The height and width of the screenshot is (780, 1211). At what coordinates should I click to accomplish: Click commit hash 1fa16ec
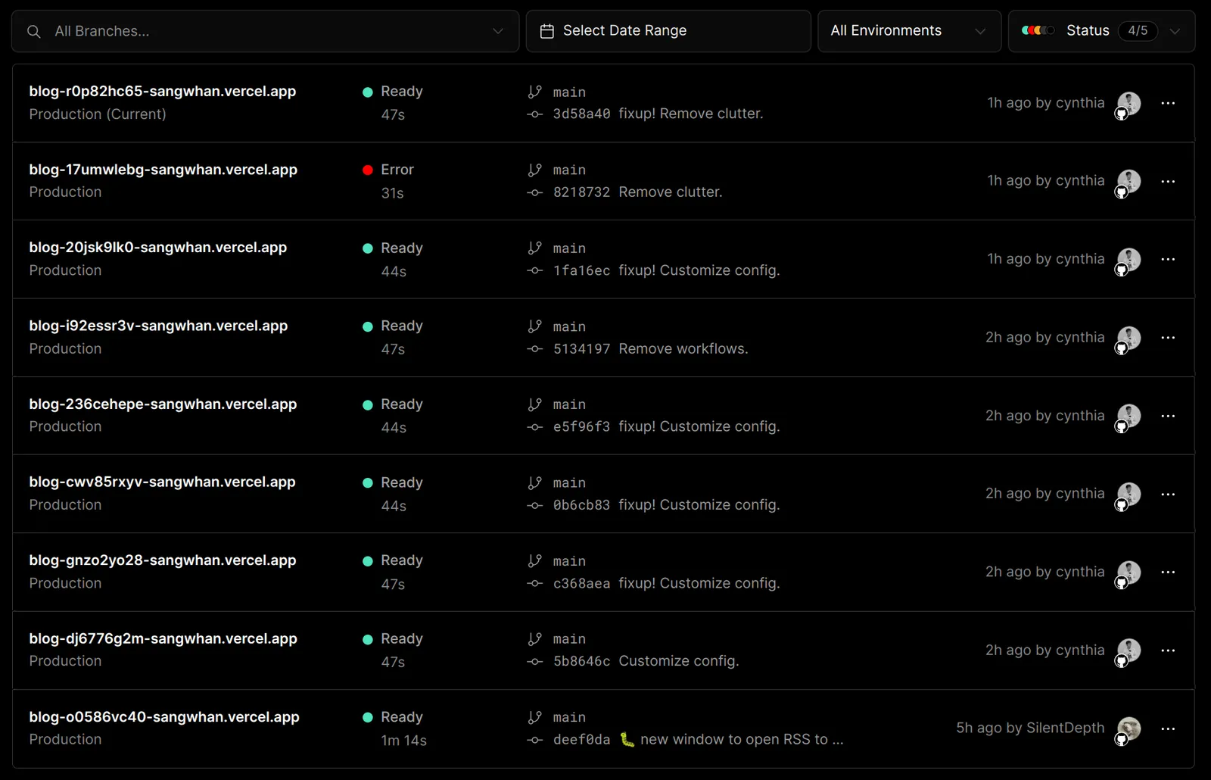(581, 271)
